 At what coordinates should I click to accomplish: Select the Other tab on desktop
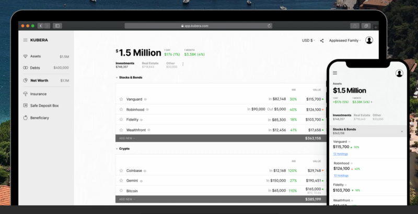pos(172,65)
